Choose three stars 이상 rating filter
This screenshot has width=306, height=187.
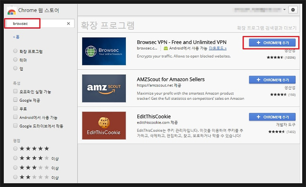pos(15,168)
